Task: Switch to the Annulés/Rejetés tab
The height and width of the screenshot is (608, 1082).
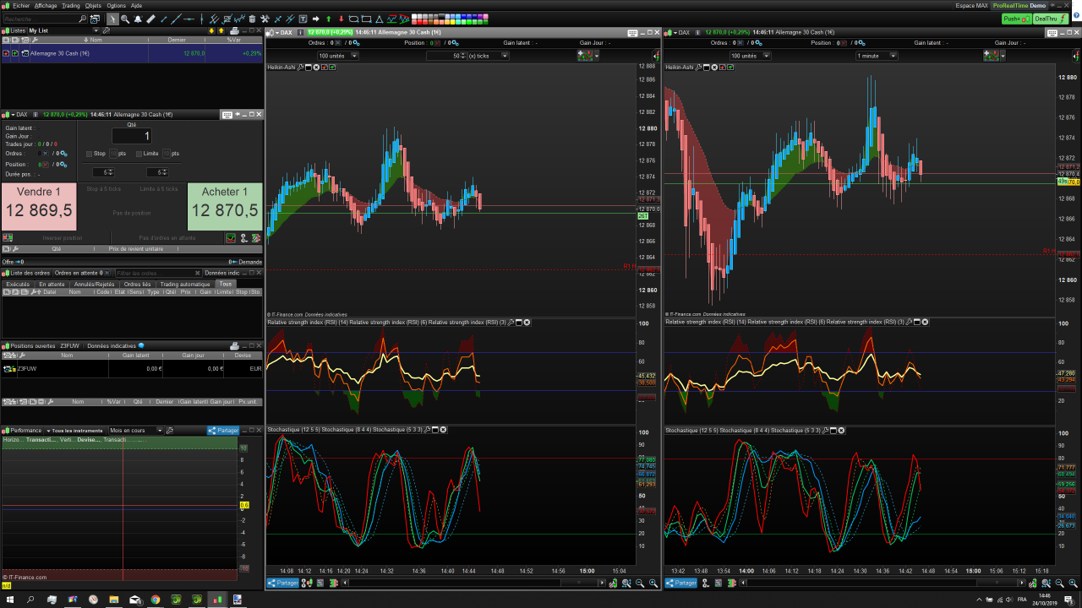Action: [x=94, y=285]
